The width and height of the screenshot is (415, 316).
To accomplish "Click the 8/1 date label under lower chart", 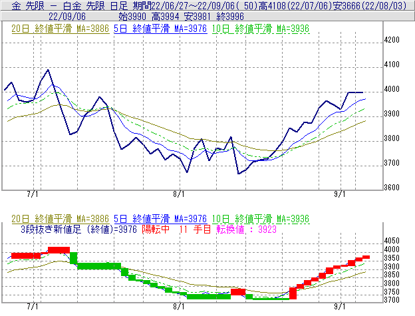I will point(179,307).
